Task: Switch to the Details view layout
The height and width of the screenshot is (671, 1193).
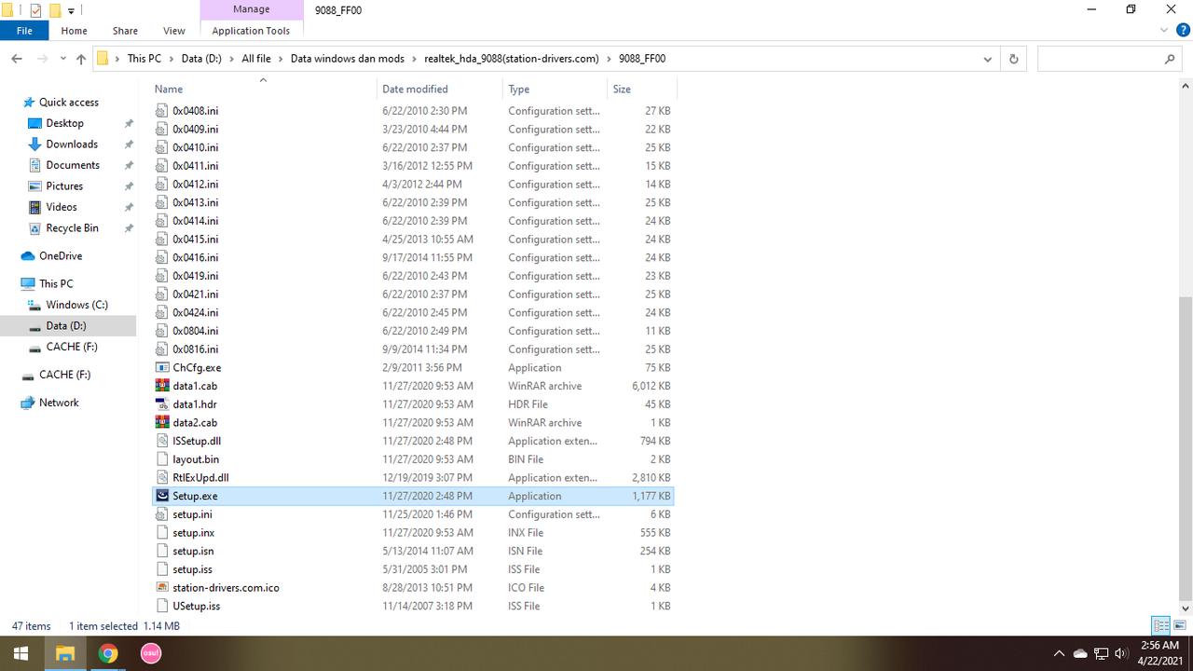Action: pos(1160,625)
